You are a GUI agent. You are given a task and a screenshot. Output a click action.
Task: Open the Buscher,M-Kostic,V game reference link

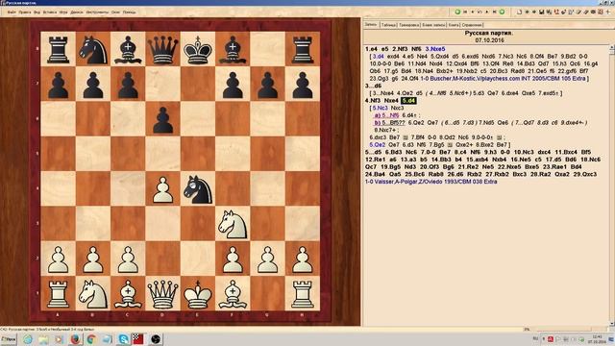[x=507, y=79]
